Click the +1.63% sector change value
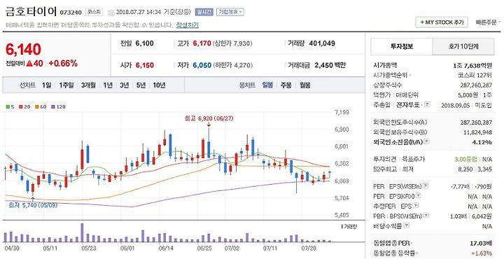The image size is (504, 259). (x=482, y=253)
